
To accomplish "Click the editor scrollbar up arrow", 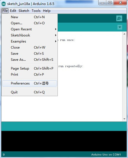I will pos(124,34).
